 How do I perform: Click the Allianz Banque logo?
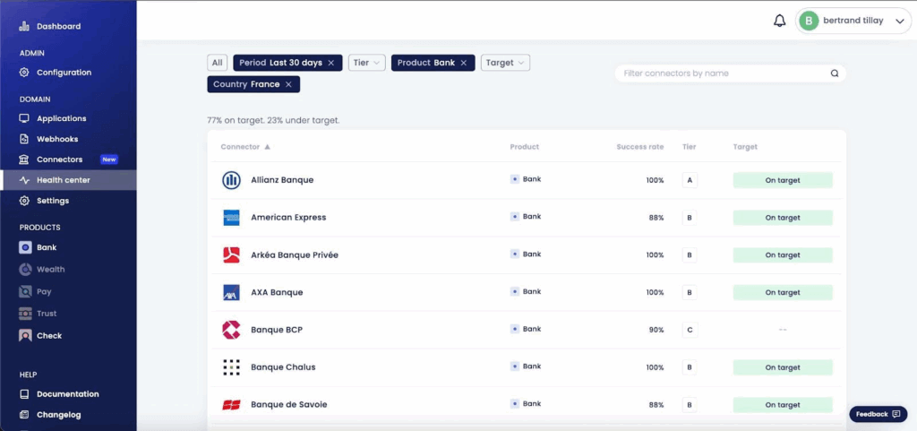tap(231, 180)
